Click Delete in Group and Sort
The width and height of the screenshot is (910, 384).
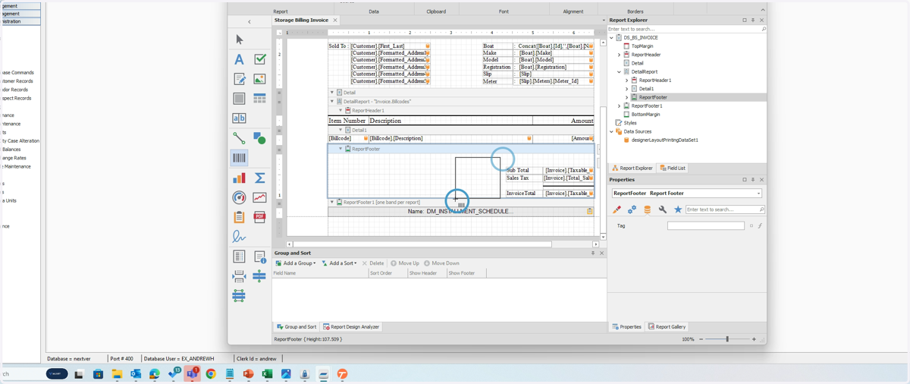tap(373, 263)
